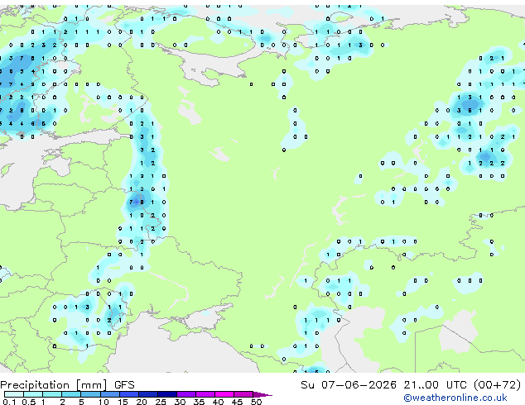Pick the 40–45 mm magenta legend swatch
Image resolution: width=525 pixels, height=405 pixels.
224,394
